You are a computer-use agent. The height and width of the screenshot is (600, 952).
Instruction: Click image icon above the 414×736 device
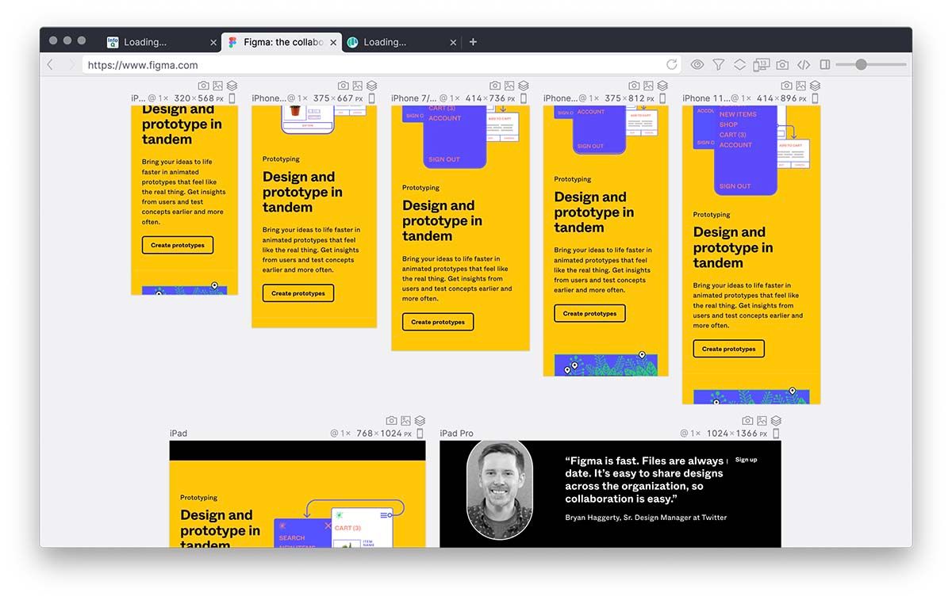509,86
